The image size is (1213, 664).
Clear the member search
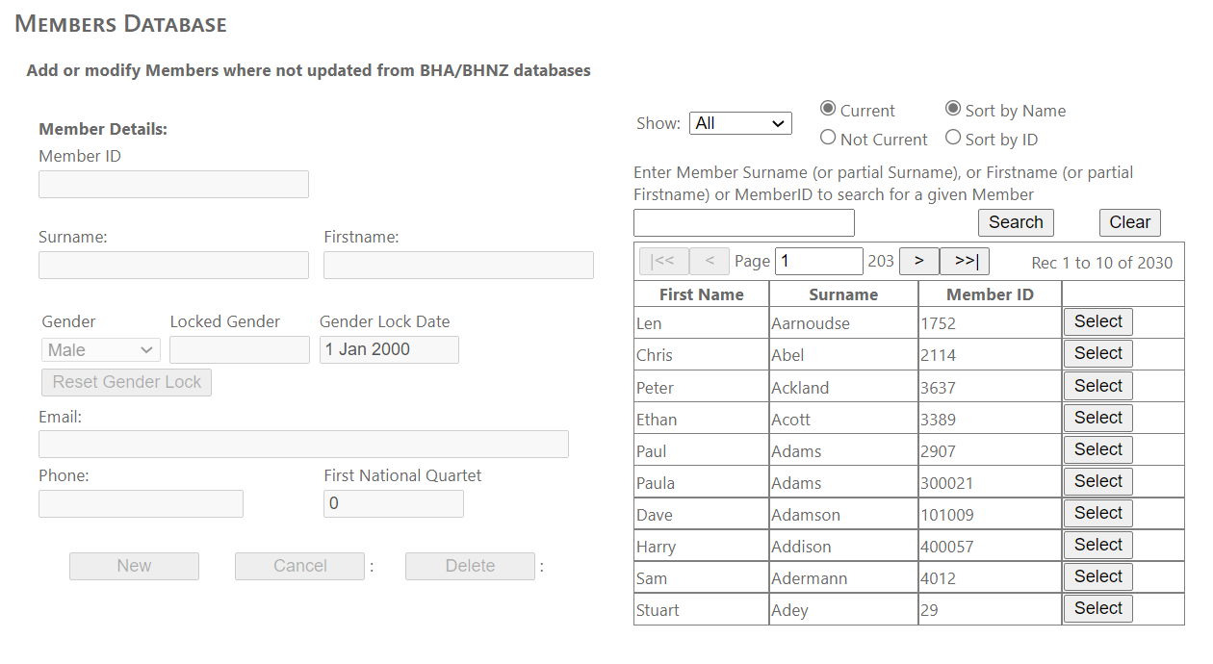(1129, 222)
